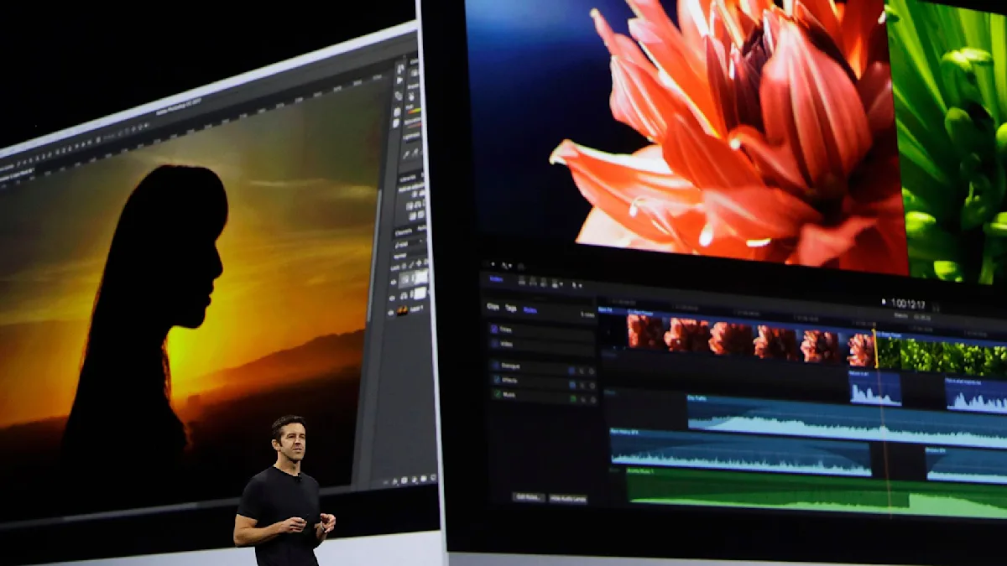Toggle the Titles role checkbox

tap(494, 329)
